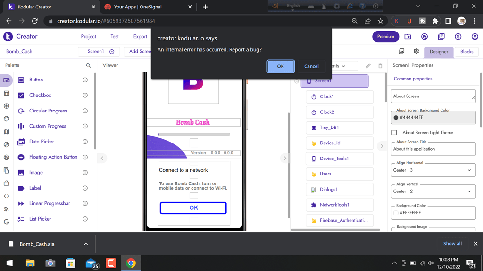Viewport: 483px width, 271px height.
Task: Open the Mail app in the taskbar
Action: point(91,263)
